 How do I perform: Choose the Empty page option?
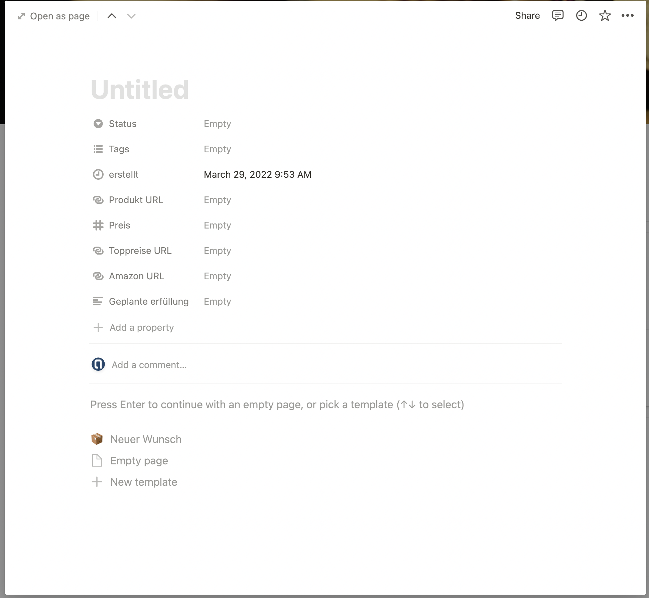click(x=139, y=461)
